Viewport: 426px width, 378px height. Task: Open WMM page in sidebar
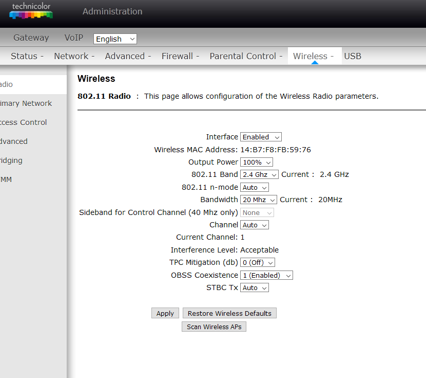6,179
